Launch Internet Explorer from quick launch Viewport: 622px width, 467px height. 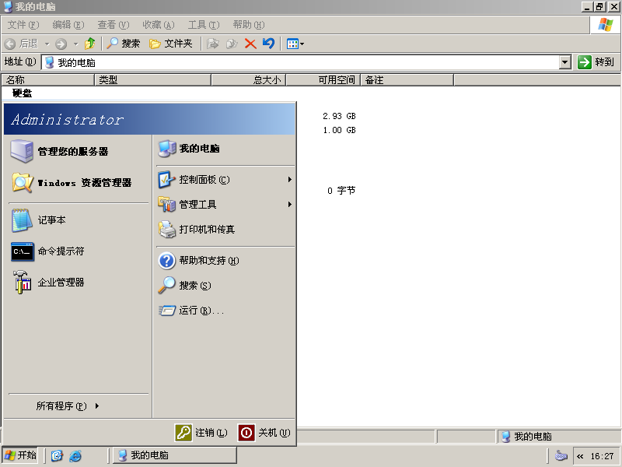[75, 455]
